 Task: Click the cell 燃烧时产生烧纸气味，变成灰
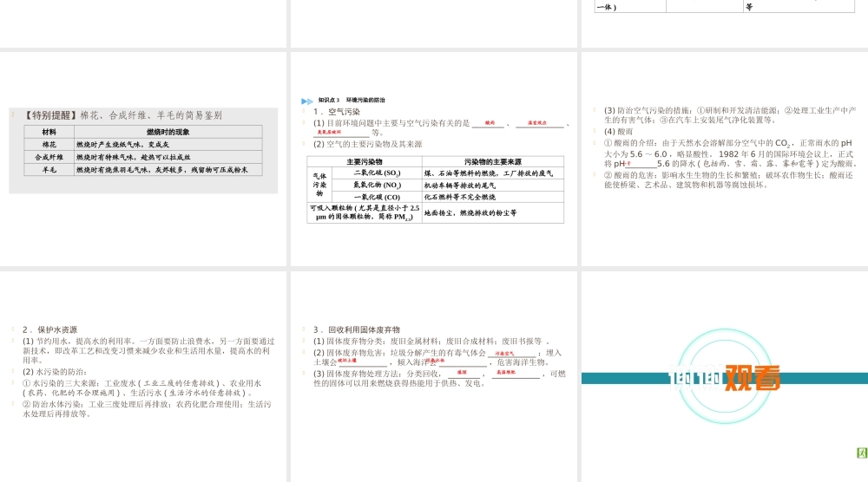click(x=168, y=144)
